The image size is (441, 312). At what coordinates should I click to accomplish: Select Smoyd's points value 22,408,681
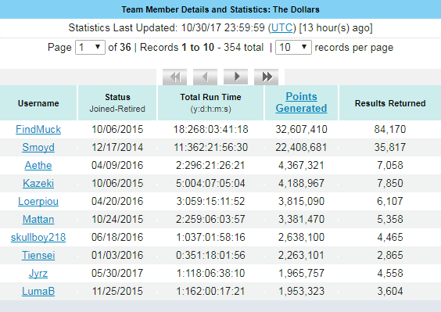[x=301, y=148]
